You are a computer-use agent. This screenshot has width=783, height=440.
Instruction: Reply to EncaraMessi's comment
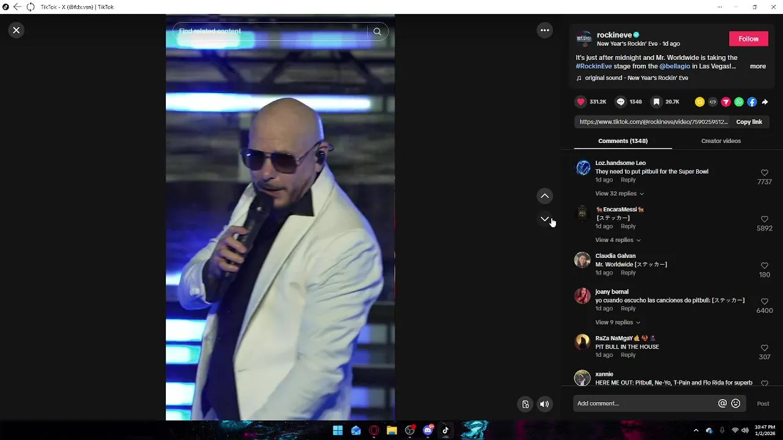click(x=628, y=227)
